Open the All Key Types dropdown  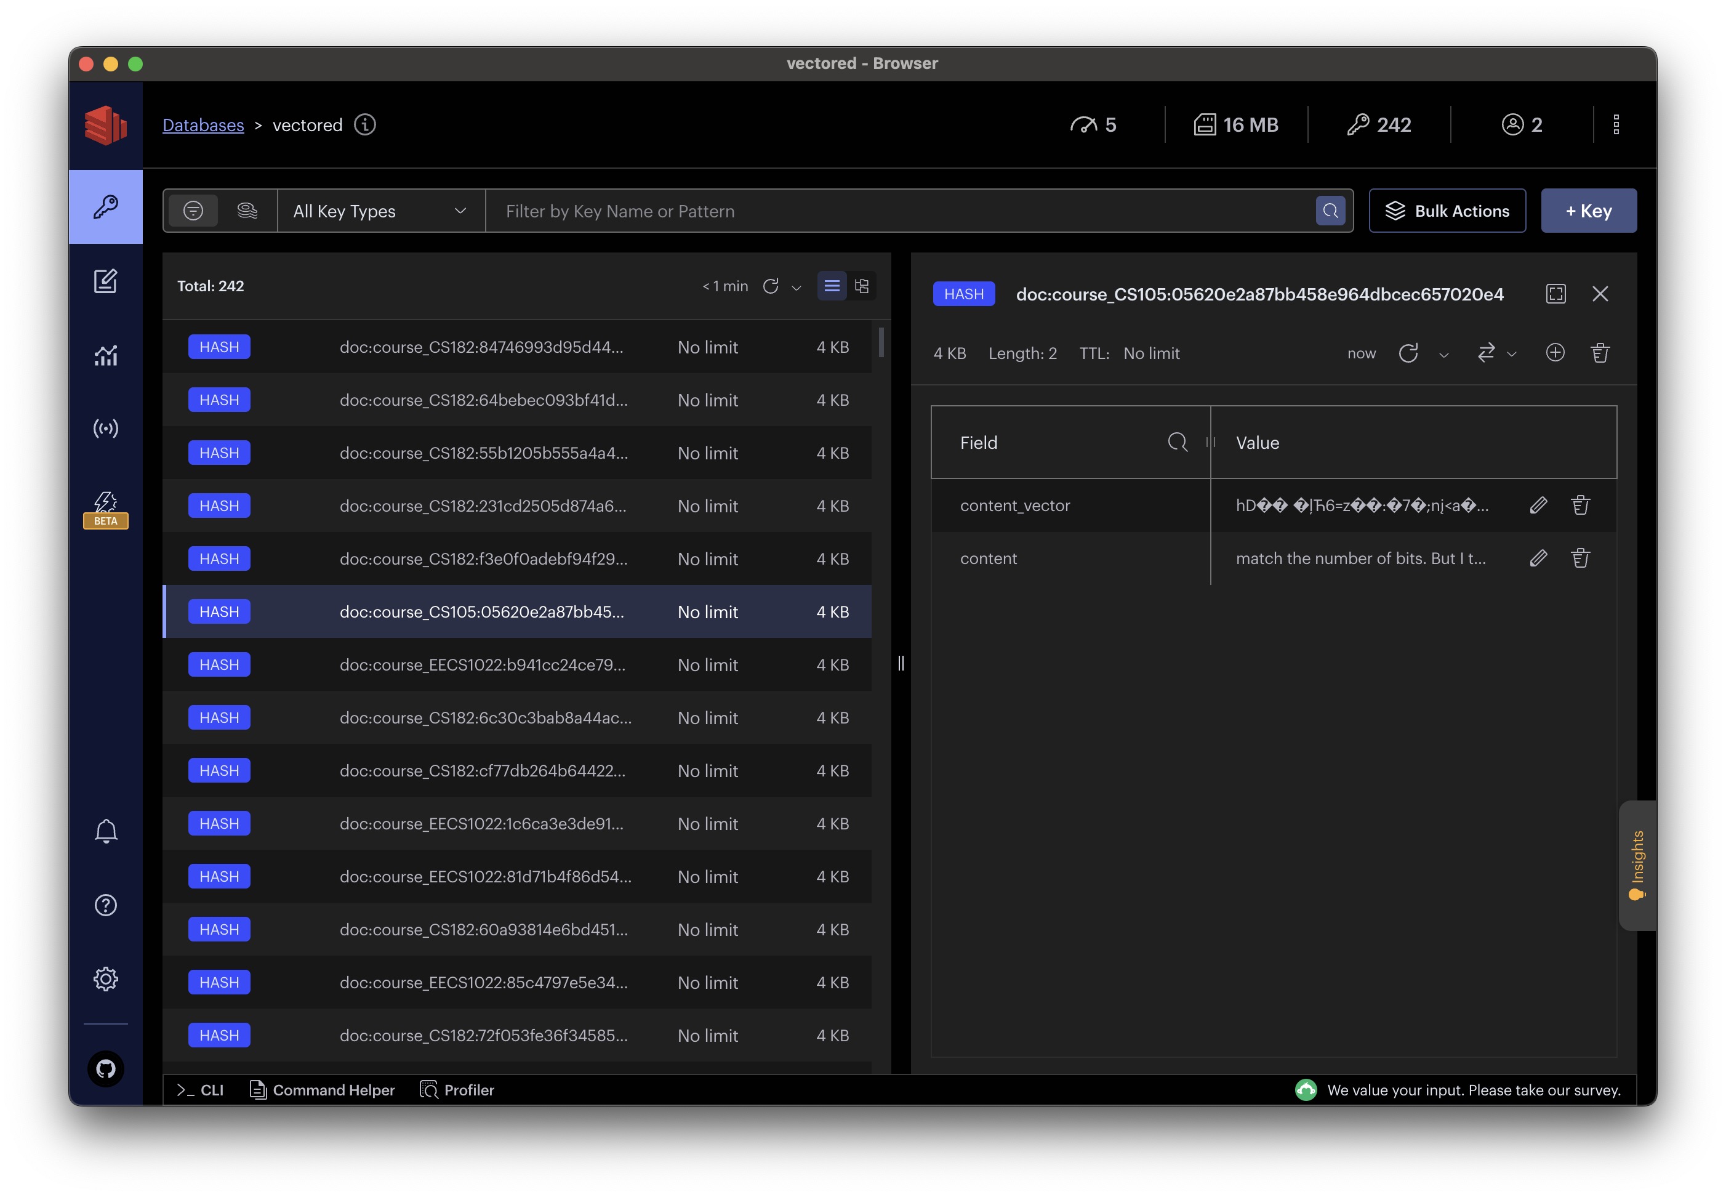pos(380,211)
